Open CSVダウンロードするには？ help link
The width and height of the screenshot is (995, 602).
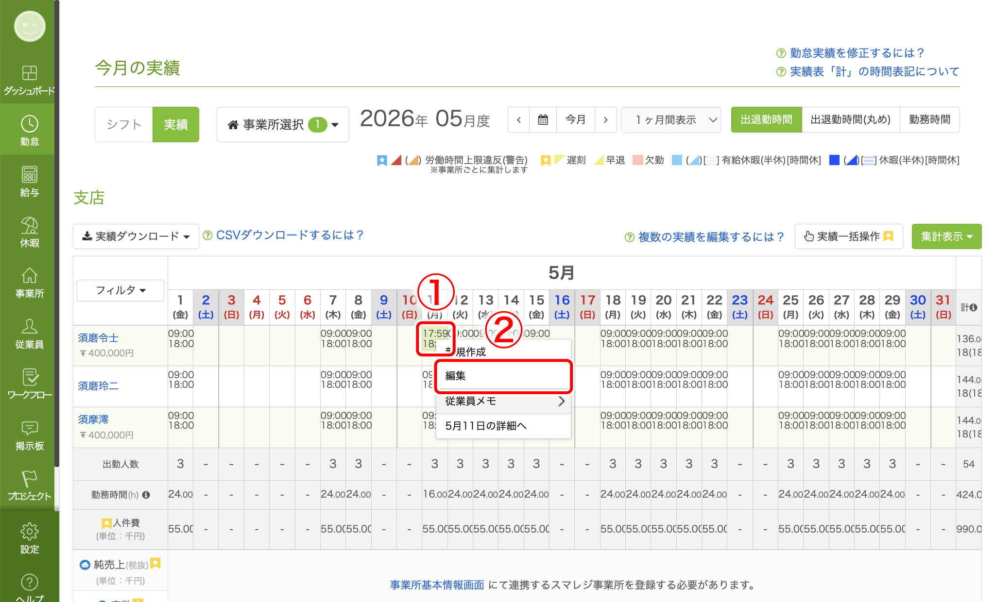(290, 235)
